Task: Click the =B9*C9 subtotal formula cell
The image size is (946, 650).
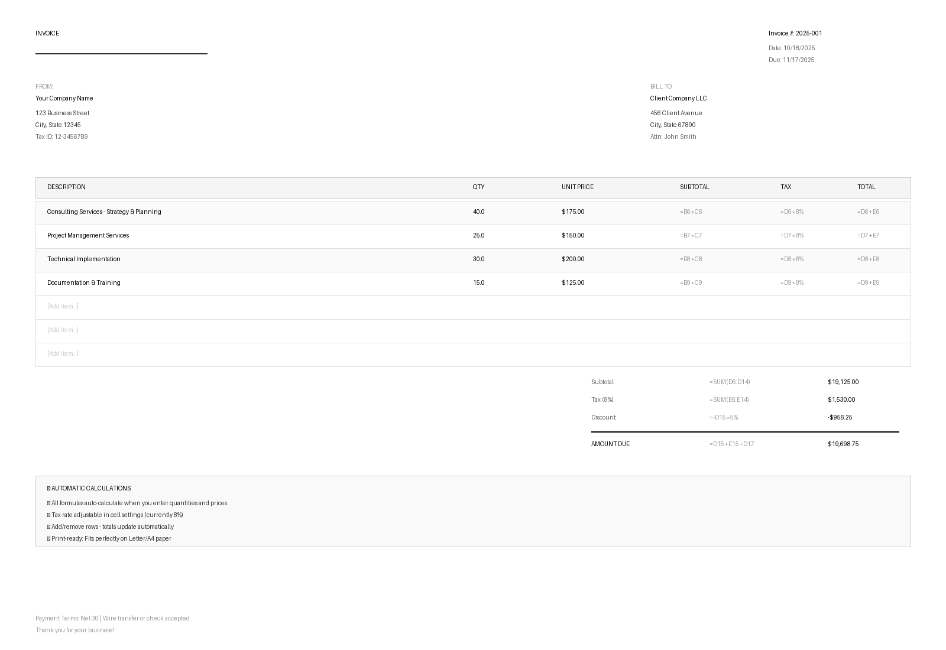Action: point(691,283)
